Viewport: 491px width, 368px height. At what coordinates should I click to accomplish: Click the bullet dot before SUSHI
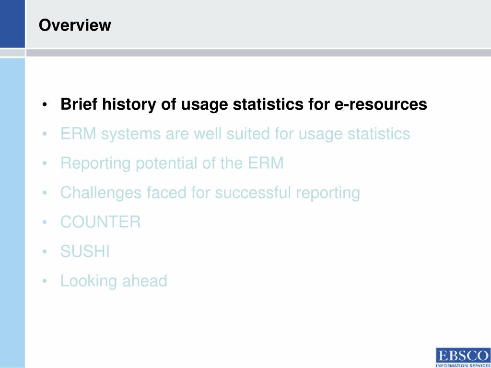[x=45, y=252]
